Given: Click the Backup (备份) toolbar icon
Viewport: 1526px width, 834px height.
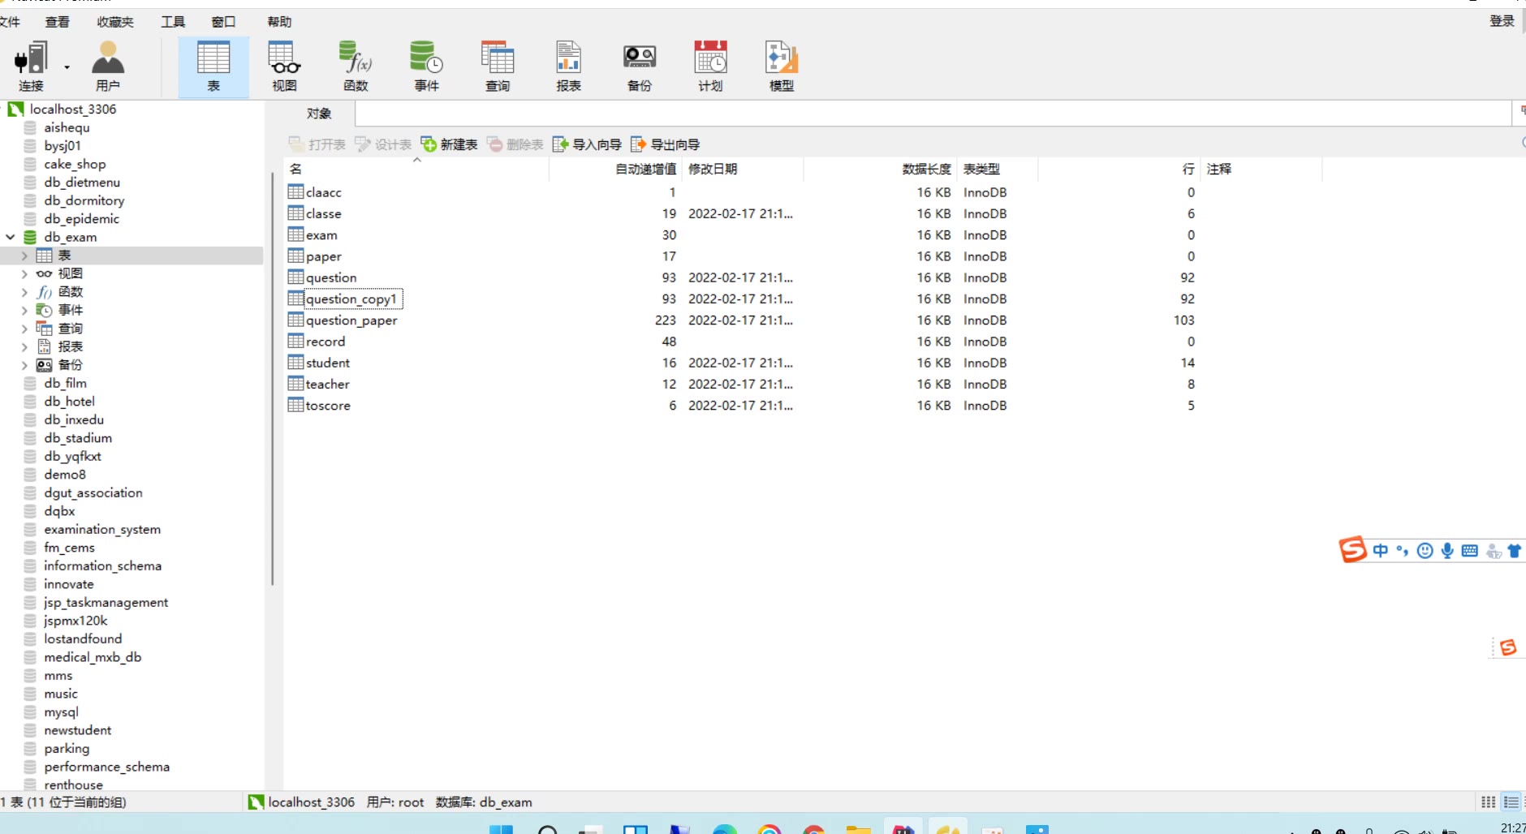Looking at the screenshot, I should [x=640, y=66].
